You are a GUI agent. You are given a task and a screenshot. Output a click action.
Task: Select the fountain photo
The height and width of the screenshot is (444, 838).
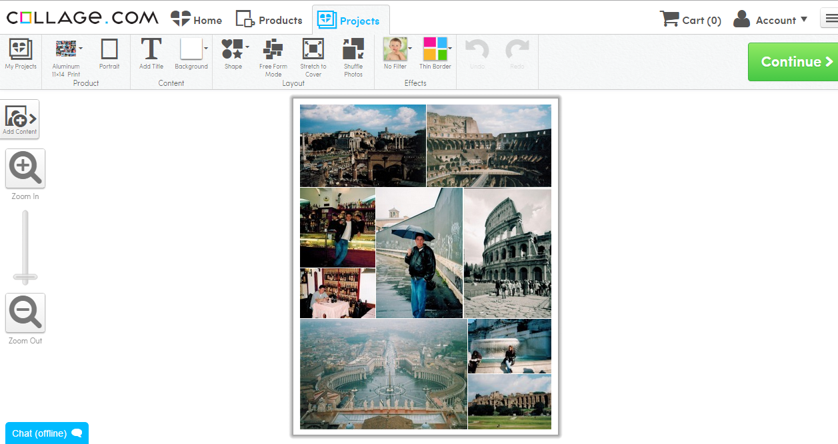(x=509, y=346)
